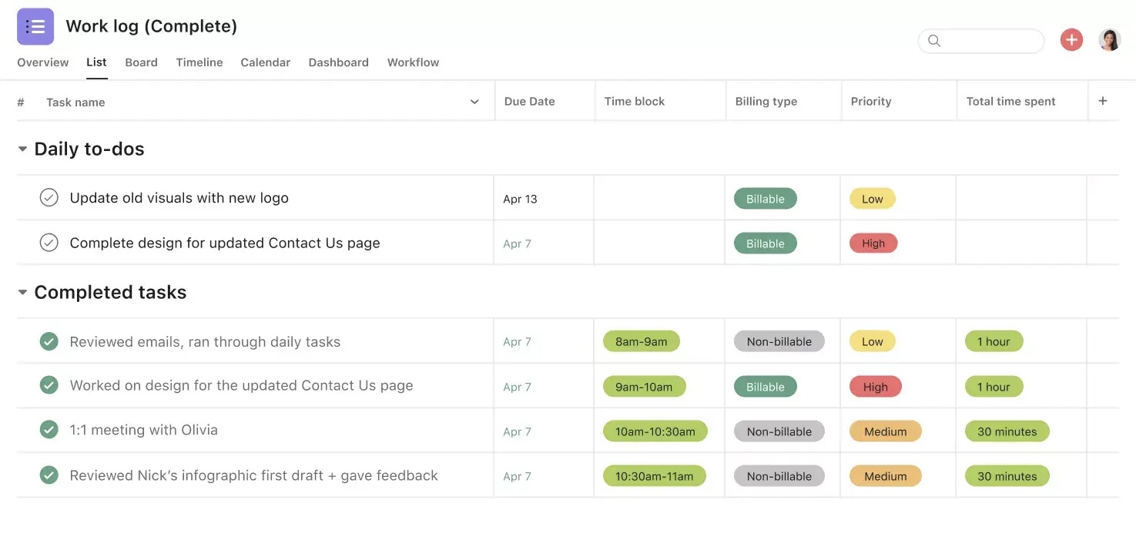This screenshot has width=1136, height=537.
Task: Click the Total time spent column header
Action: pyautogui.click(x=1010, y=101)
